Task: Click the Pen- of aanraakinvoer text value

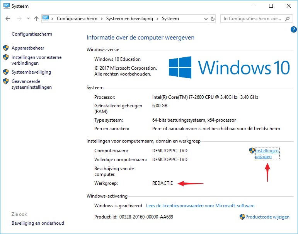Action: pos(216,129)
